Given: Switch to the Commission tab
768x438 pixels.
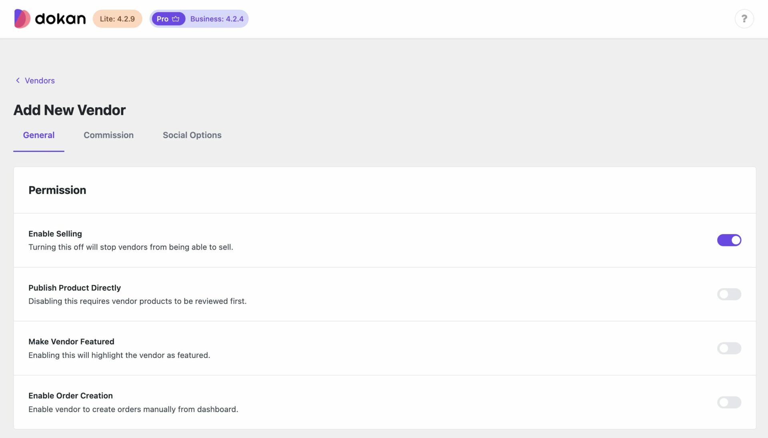Looking at the screenshot, I should [x=108, y=135].
